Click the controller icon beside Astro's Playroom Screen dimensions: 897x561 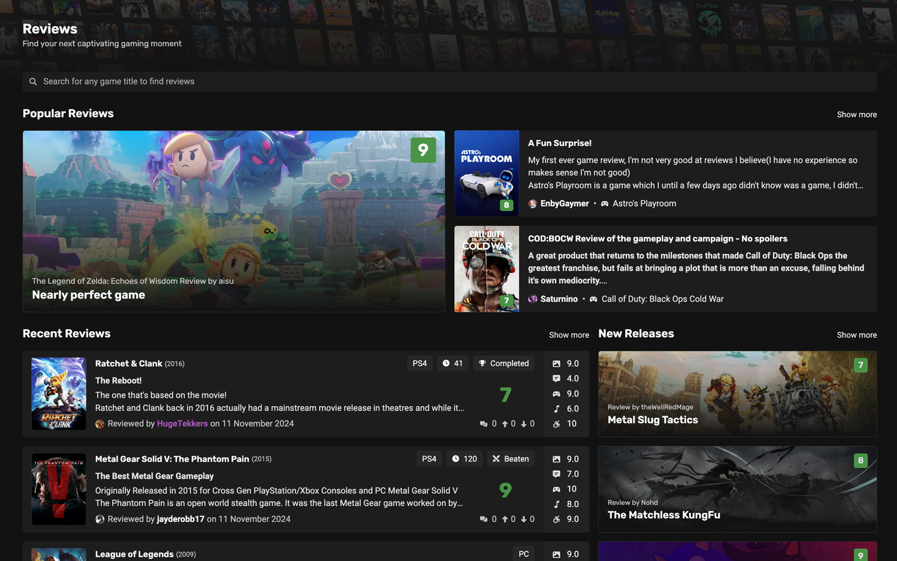[x=604, y=204]
